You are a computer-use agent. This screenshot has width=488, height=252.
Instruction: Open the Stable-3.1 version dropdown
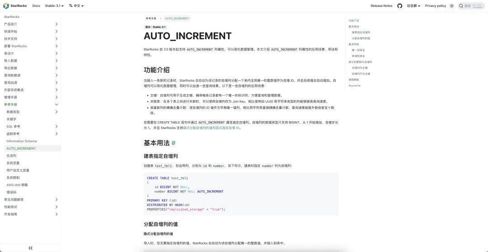(x=54, y=6)
